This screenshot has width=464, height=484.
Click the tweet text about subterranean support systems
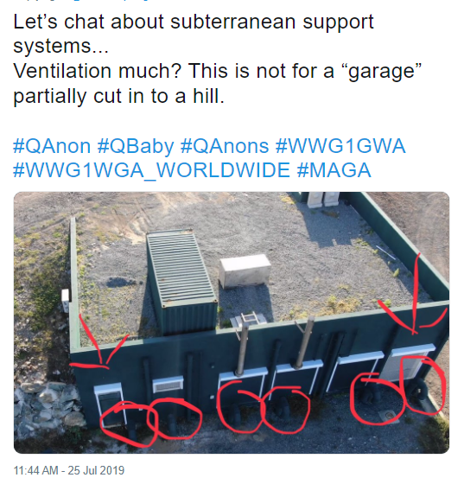[x=194, y=34]
